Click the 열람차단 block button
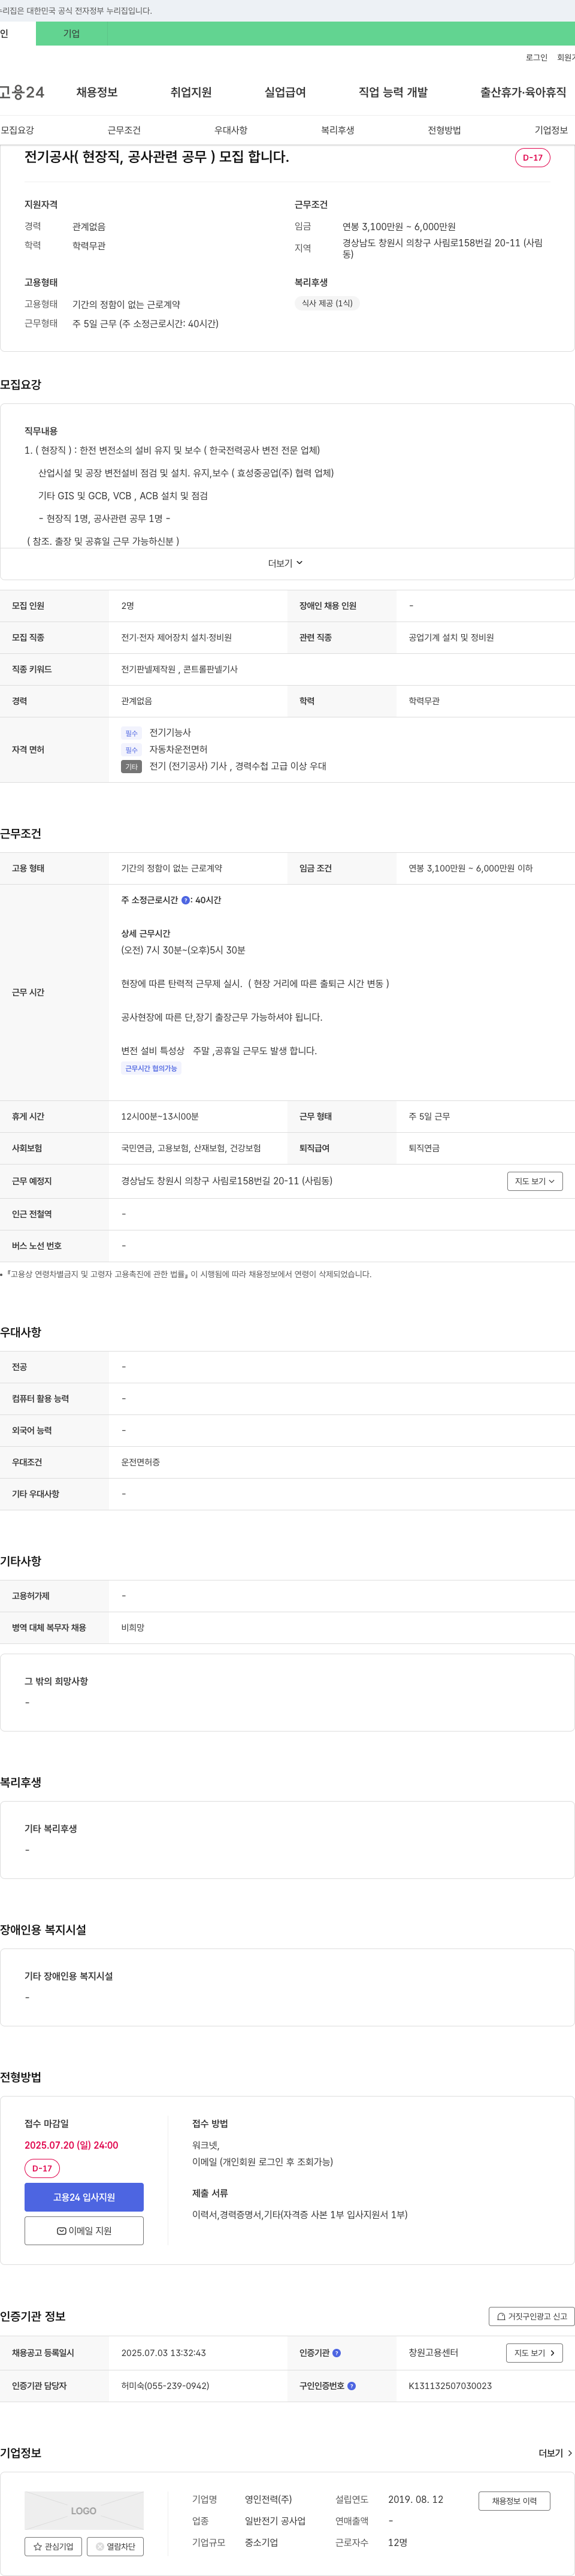Image resolution: width=575 pixels, height=2576 pixels. pos(116,2547)
